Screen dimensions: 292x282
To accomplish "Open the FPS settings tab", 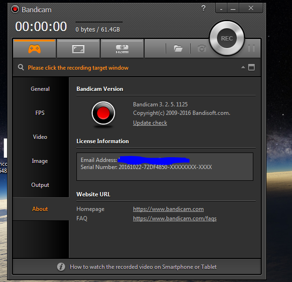I will (x=40, y=113).
